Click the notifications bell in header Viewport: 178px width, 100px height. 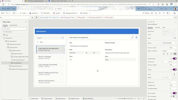point(161,9)
